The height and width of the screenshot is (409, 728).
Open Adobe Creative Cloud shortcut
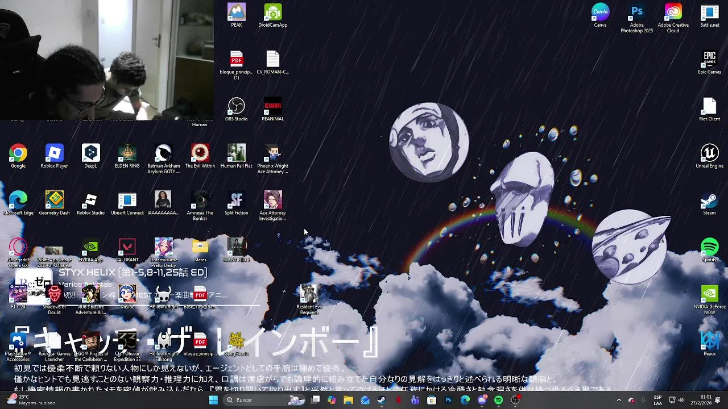coord(673,18)
